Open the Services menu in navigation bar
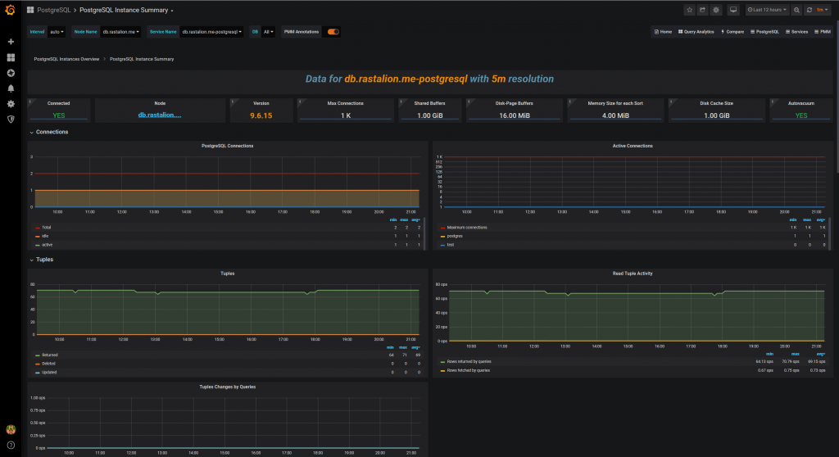 (x=796, y=32)
